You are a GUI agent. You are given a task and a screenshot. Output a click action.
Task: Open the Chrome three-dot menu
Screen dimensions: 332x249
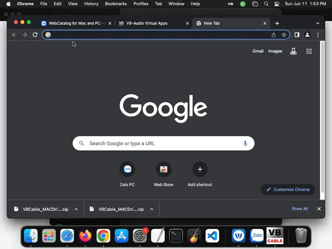point(318,35)
